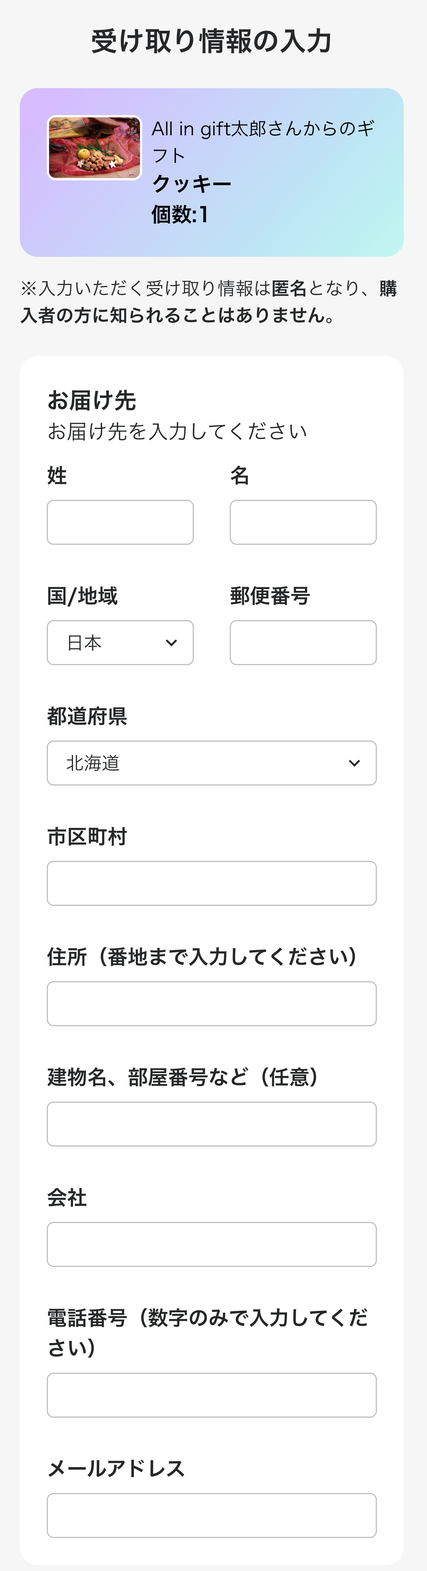The height and width of the screenshot is (1571, 427).
Task: Click into the 会社 company field
Action: click(211, 1244)
